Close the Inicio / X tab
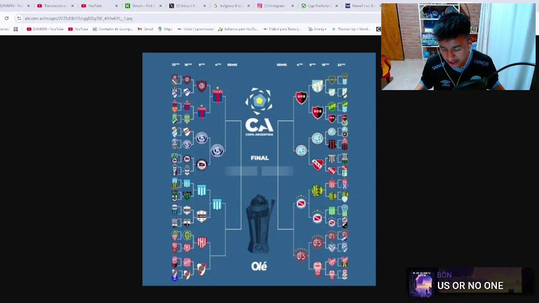The width and height of the screenshot is (539, 303). pyautogui.click(x=205, y=6)
